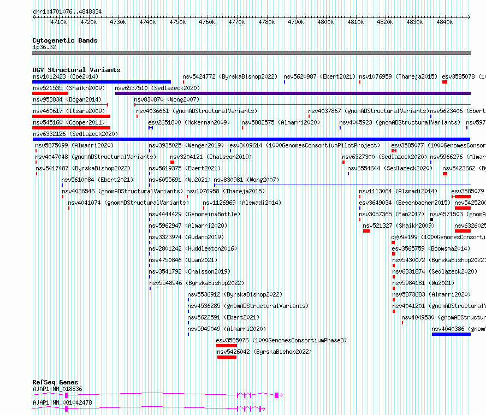Open esv3409614 1000Genomes Pilot variant
Screen dimensions: 486x415
pos(305,145)
